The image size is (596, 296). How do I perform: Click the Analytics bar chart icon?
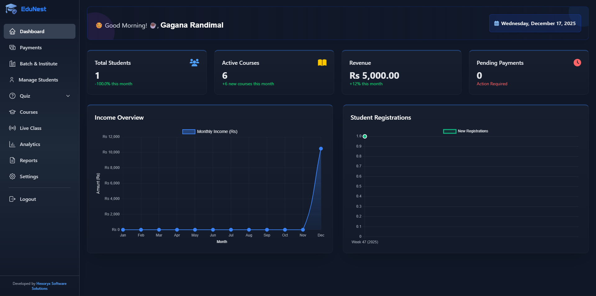12,144
